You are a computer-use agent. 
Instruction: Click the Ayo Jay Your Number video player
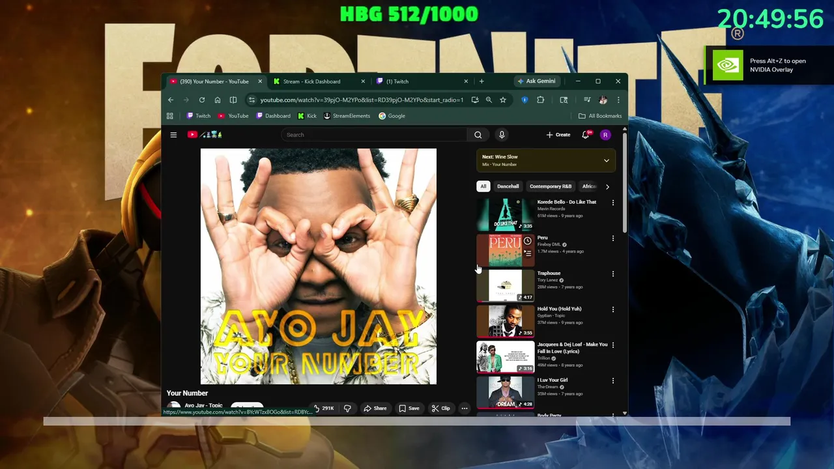click(319, 266)
